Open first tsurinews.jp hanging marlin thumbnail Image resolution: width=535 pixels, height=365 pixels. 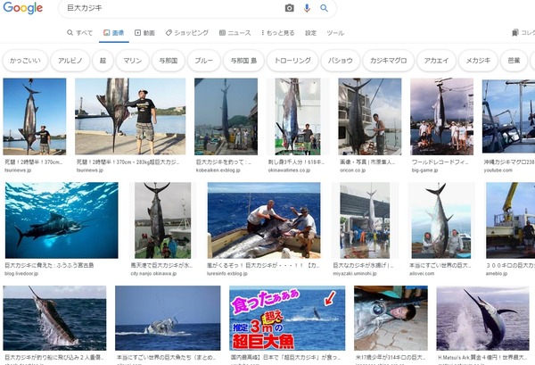(35, 116)
